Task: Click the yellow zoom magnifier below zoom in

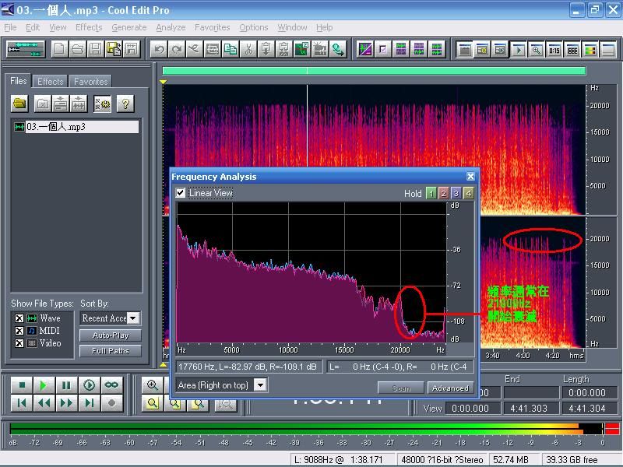Action: coord(152,403)
